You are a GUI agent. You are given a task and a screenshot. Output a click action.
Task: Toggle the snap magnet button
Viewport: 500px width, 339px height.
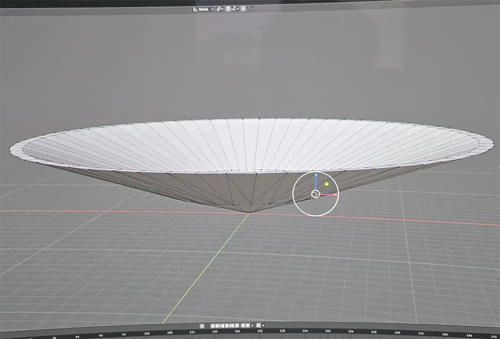(228, 9)
